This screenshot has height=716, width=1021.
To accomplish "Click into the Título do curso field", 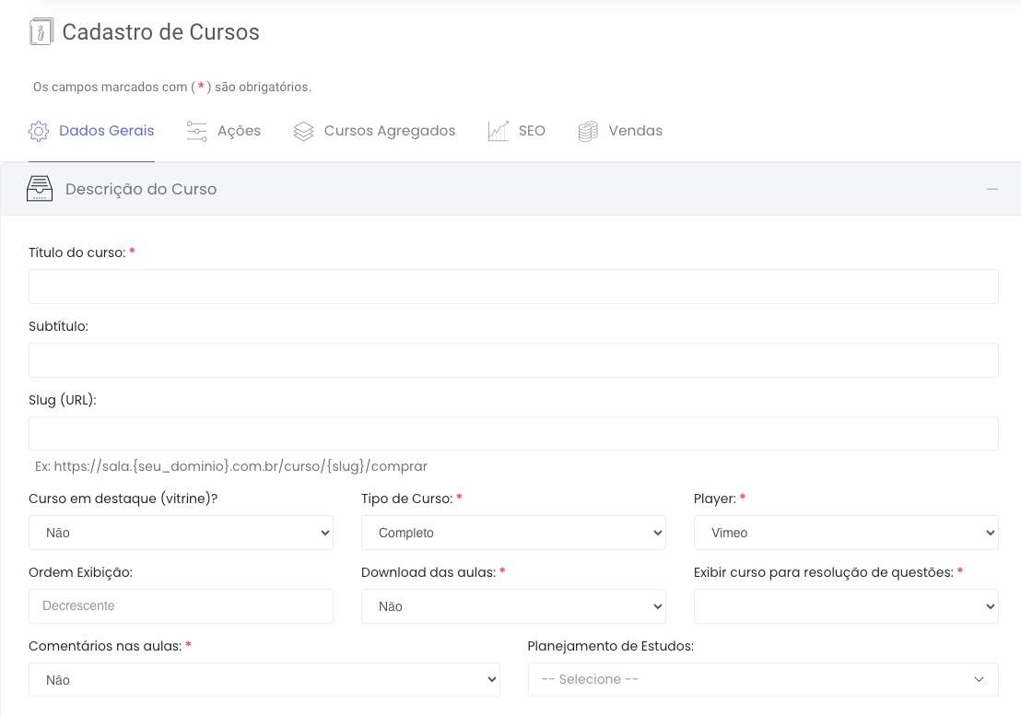I will point(513,287).
